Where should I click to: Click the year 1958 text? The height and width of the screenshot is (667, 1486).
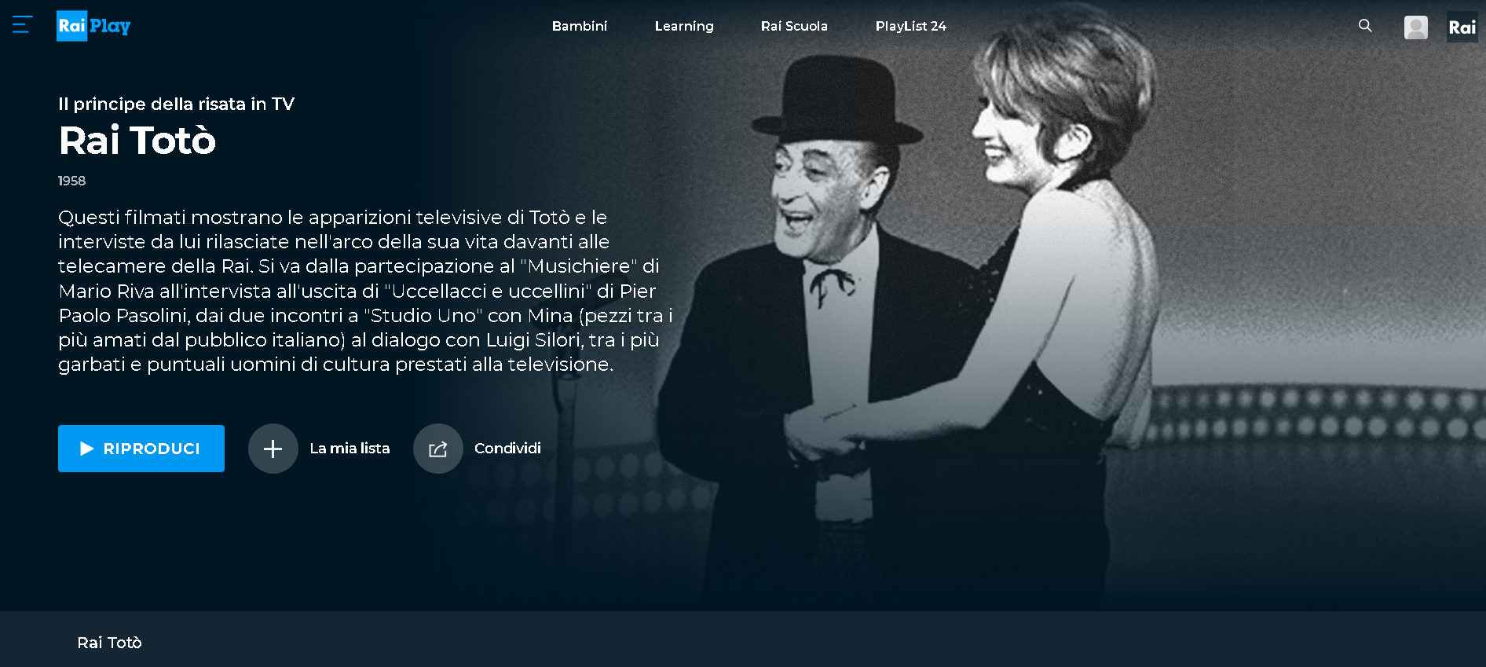click(x=71, y=181)
